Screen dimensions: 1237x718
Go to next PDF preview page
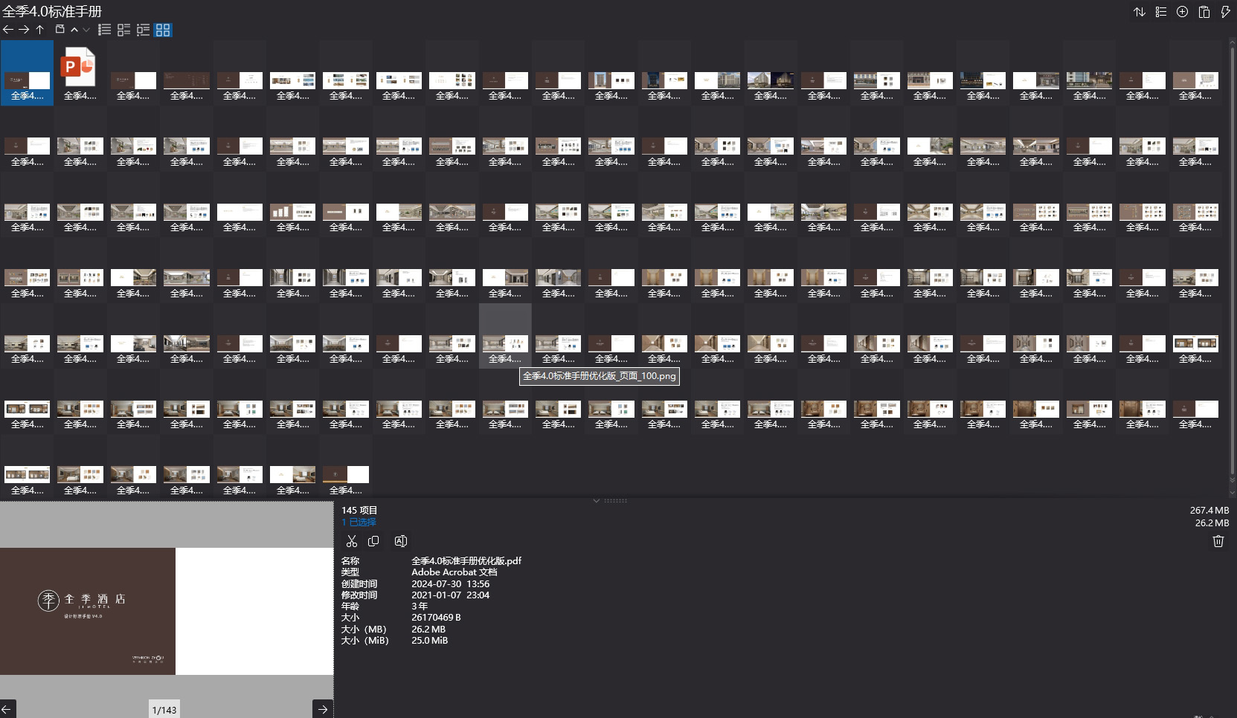323,709
